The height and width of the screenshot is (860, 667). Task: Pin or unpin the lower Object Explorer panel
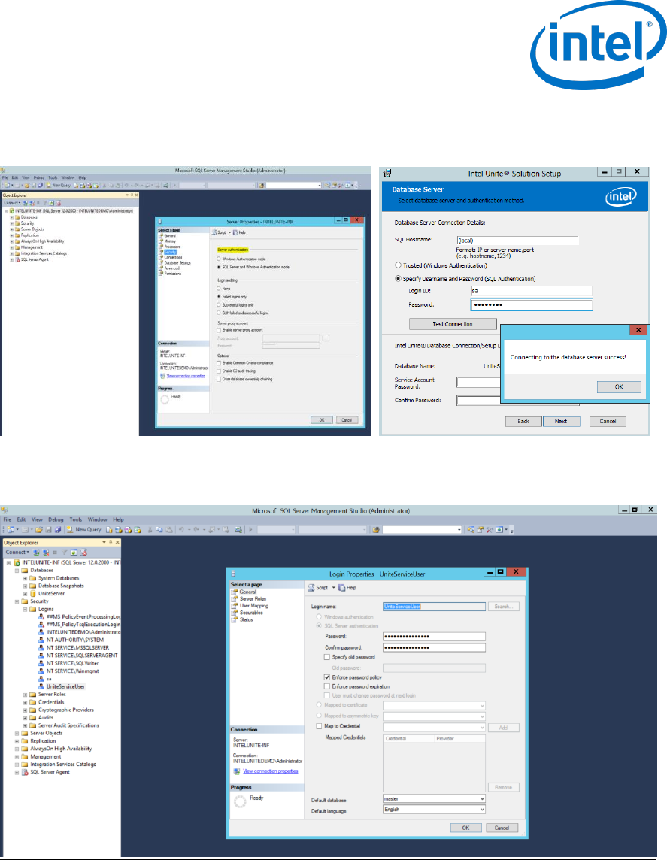point(111,543)
